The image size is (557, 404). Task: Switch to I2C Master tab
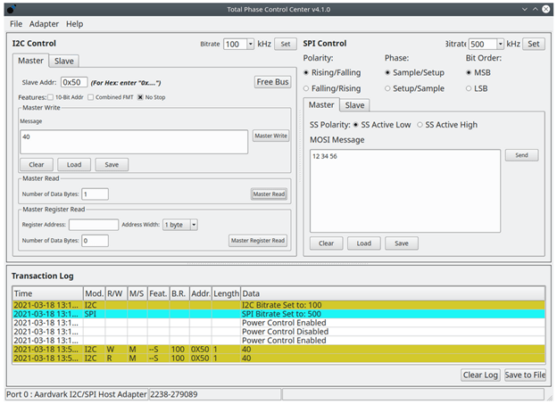coord(31,61)
